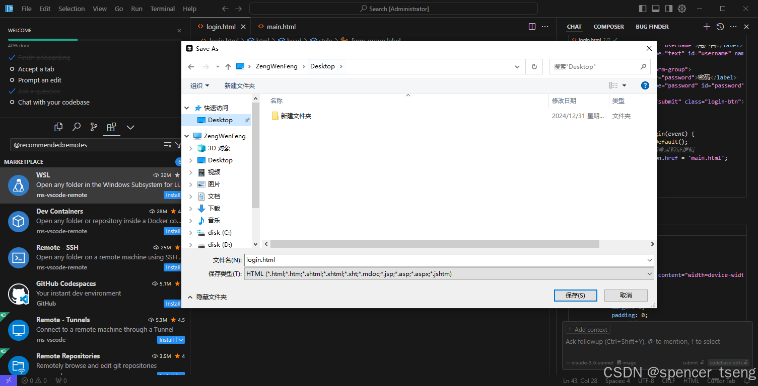758x386 pixels.
Task: Switch to the BUG FINDER tab
Action: (x=652, y=27)
